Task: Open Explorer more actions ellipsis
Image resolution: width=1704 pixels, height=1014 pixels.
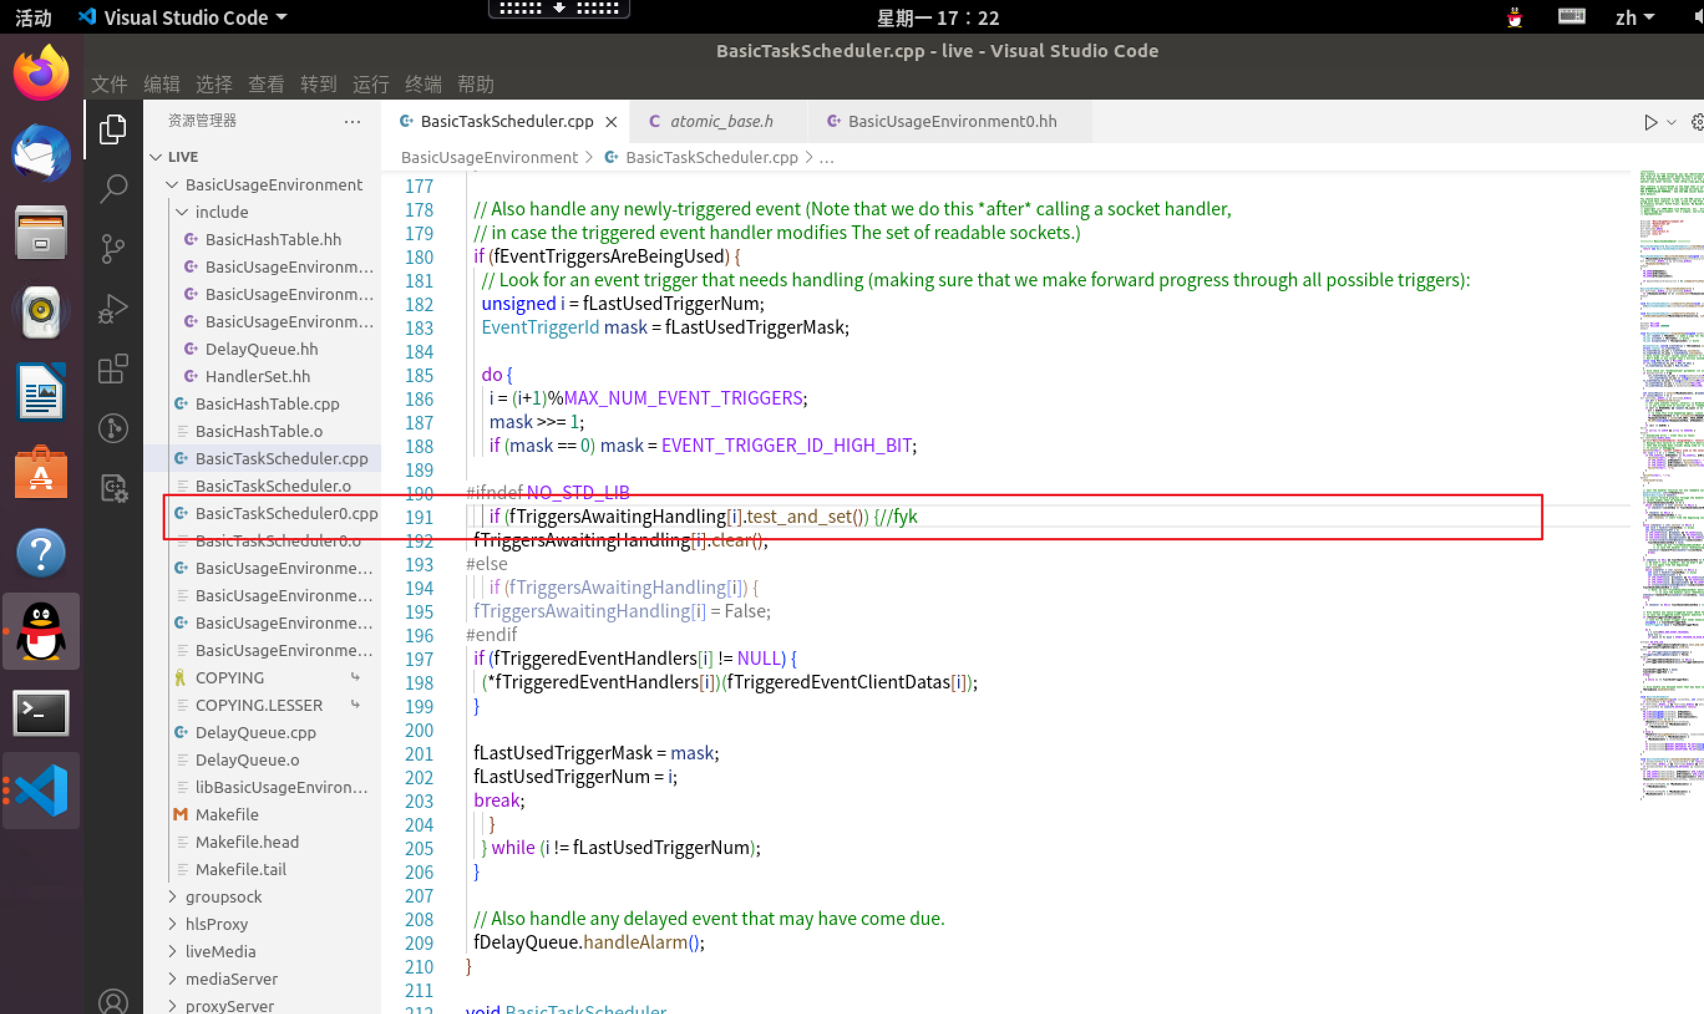Action: (x=352, y=121)
